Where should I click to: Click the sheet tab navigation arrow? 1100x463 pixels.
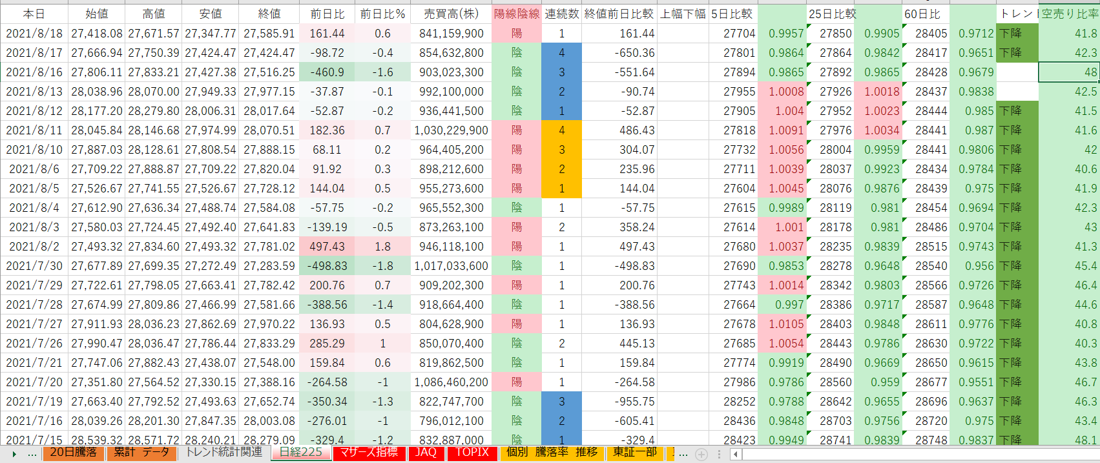[14, 454]
